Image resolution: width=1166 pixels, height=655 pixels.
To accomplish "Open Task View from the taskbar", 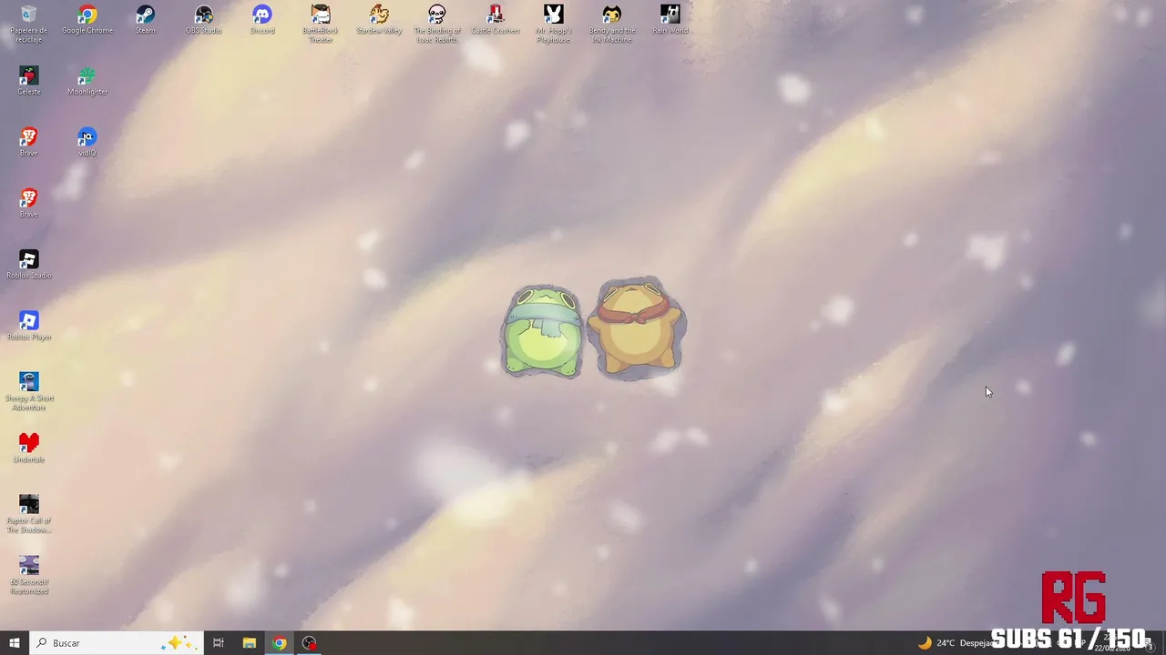I will coord(219,643).
